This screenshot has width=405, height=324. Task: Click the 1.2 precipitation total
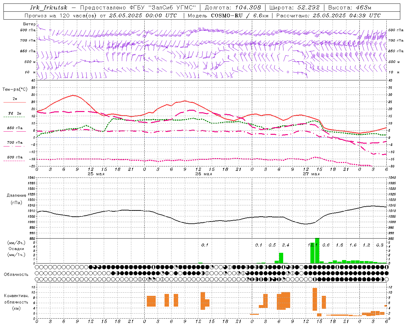[366, 245]
